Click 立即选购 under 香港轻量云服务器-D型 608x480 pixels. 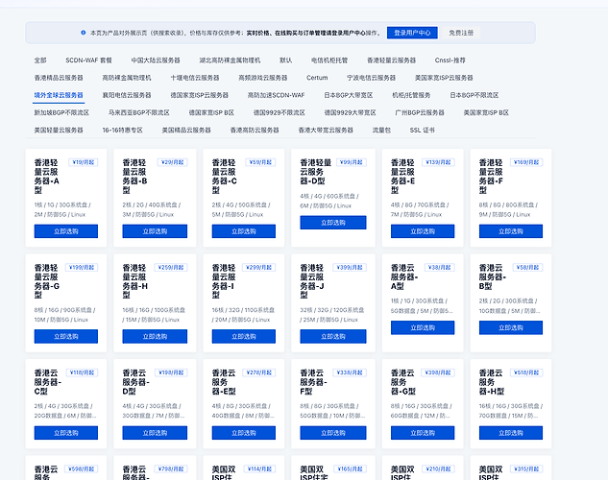(333, 223)
